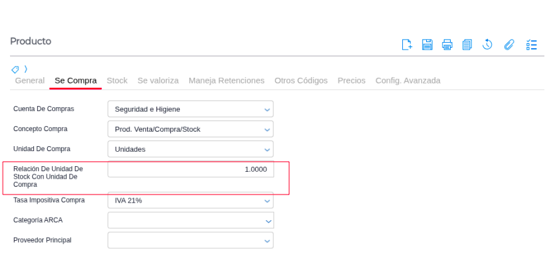Click the new document icon
This screenshot has height=254, width=545.
(x=407, y=45)
